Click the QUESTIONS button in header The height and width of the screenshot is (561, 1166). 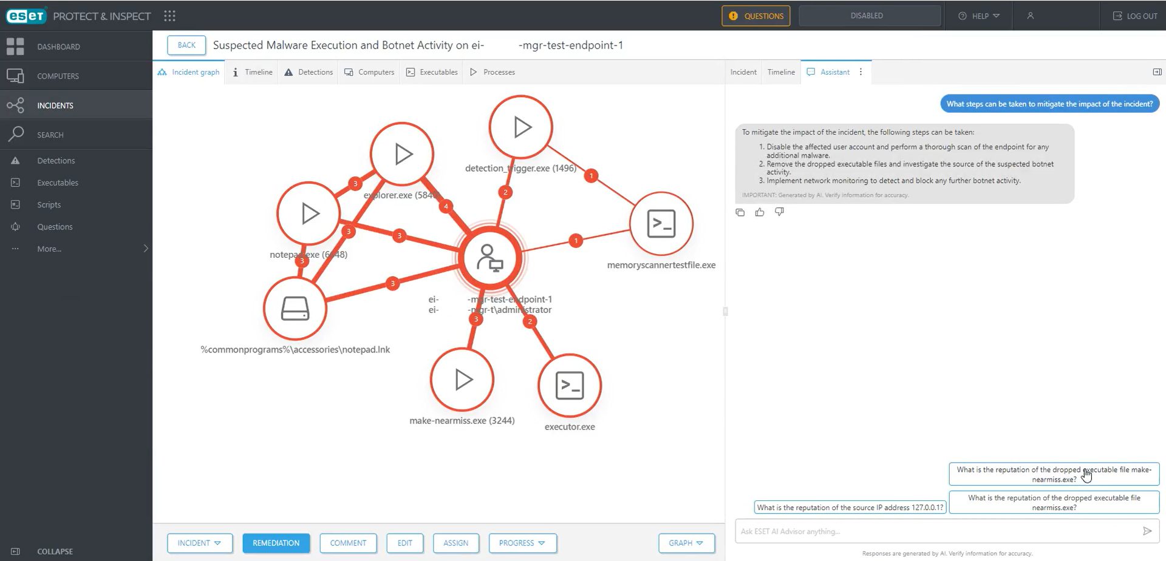(756, 16)
